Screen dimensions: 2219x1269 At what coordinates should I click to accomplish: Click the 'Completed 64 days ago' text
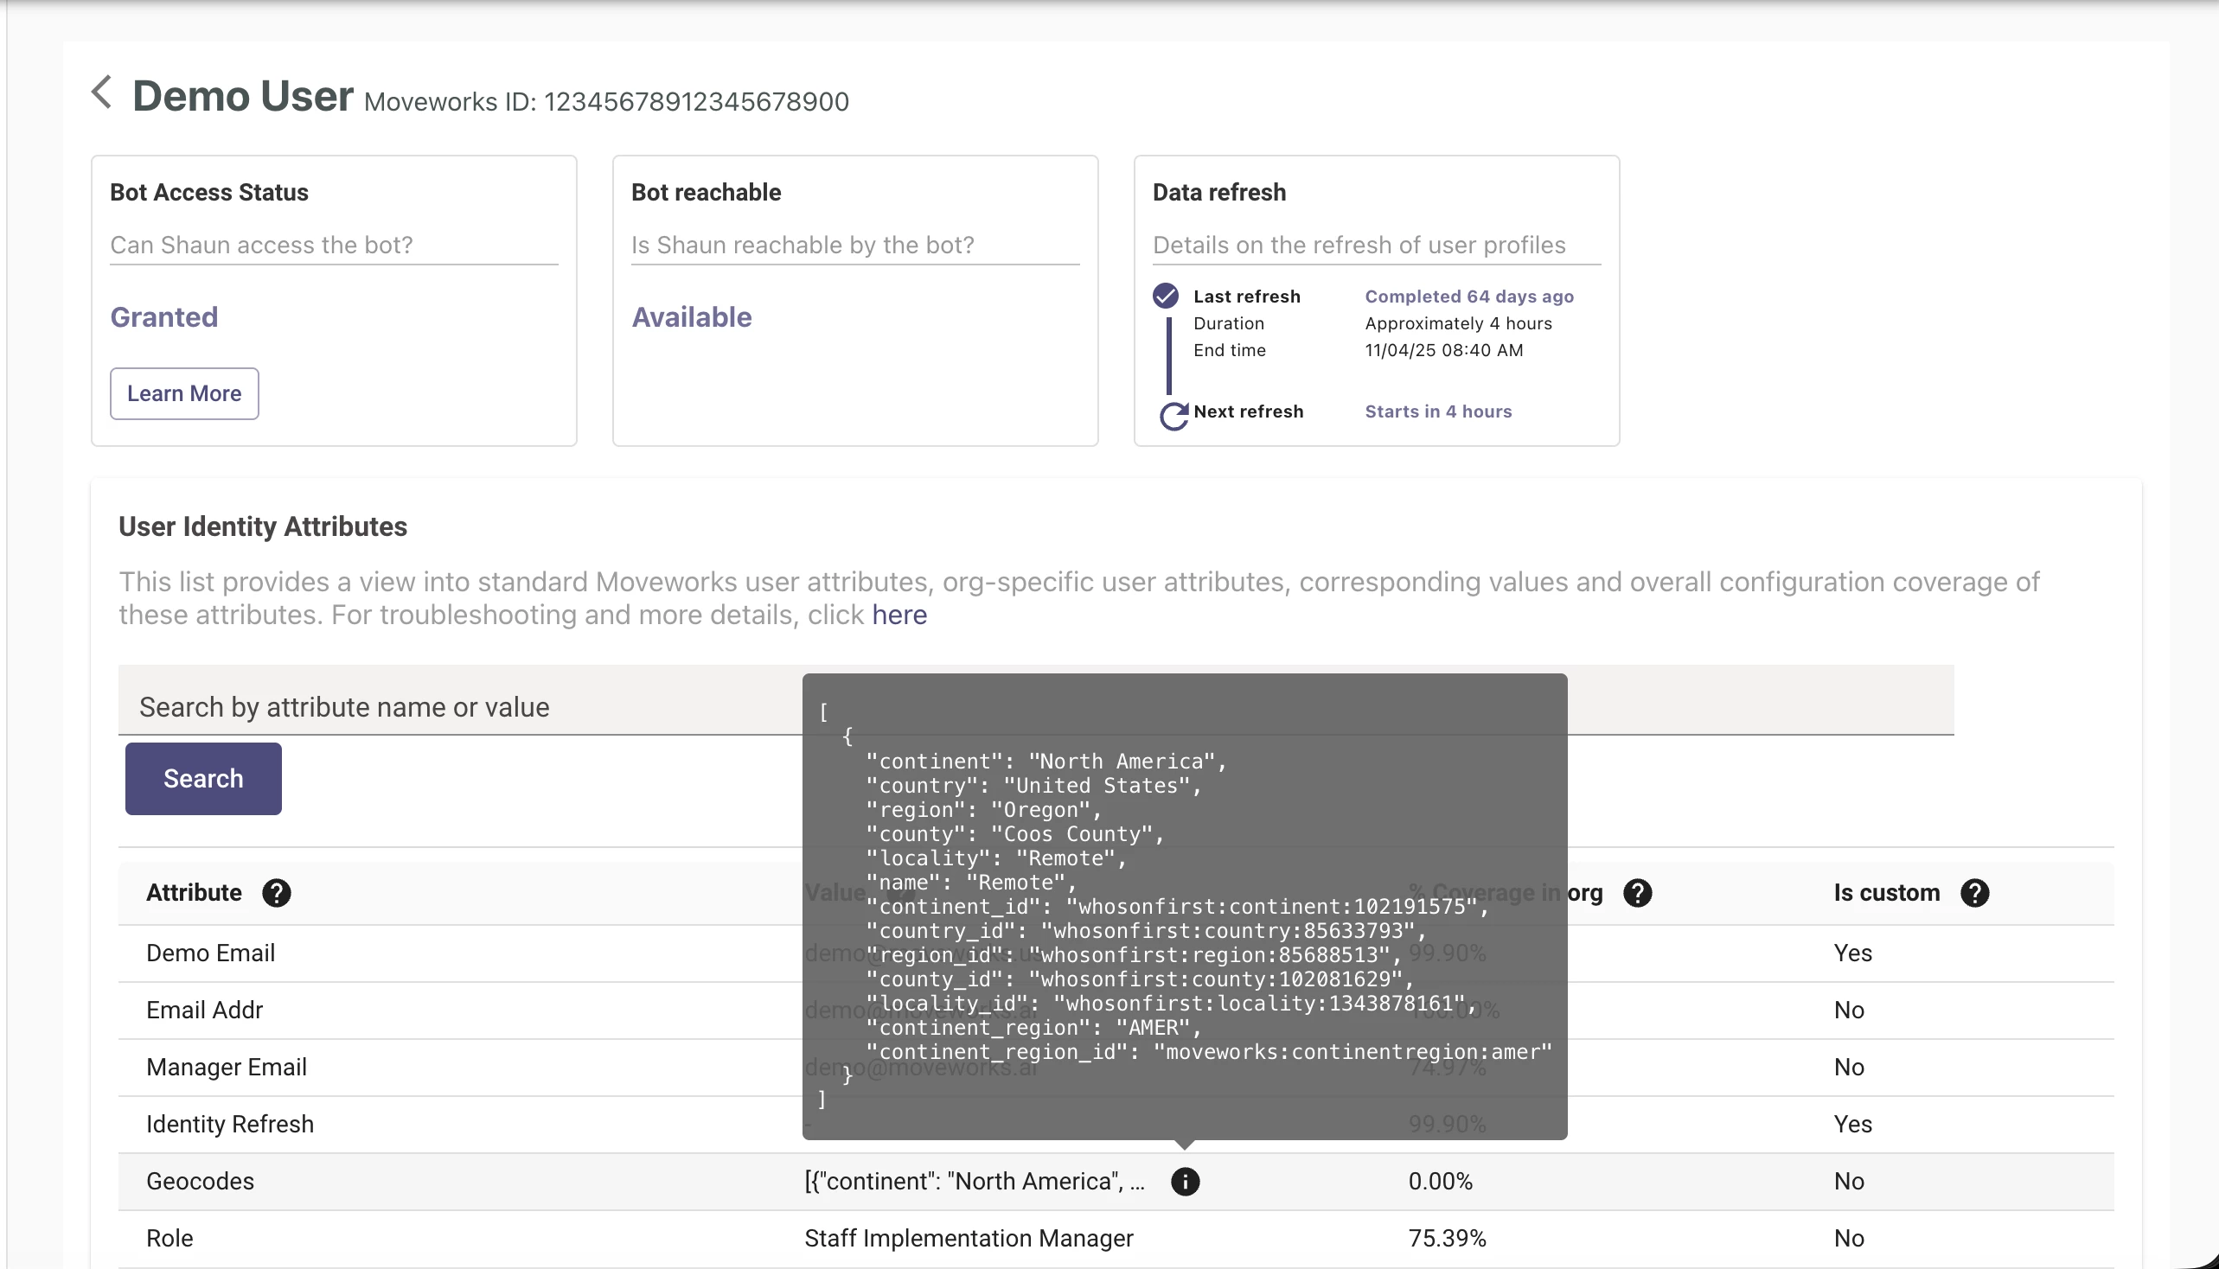click(x=1468, y=297)
